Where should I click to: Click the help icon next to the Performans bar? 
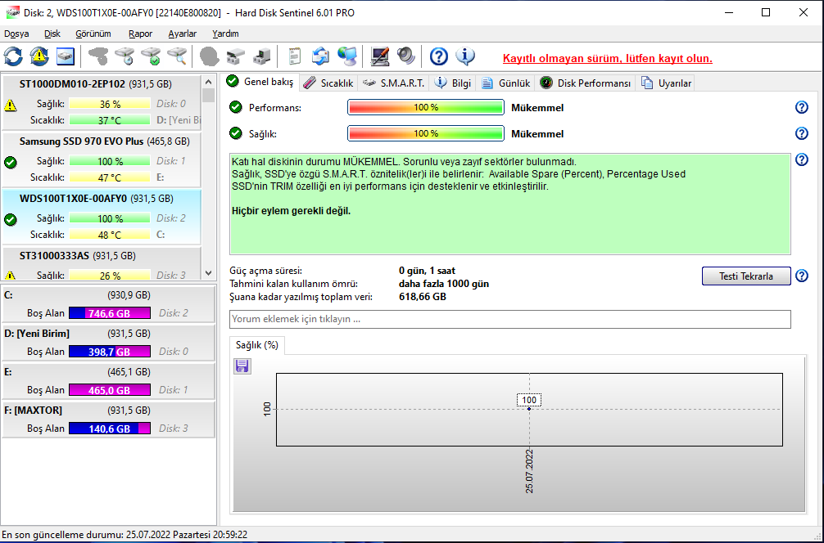[x=801, y=107]
